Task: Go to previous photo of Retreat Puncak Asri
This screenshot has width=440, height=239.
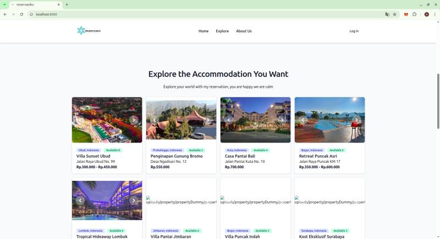Action: [x=303, y=120]
